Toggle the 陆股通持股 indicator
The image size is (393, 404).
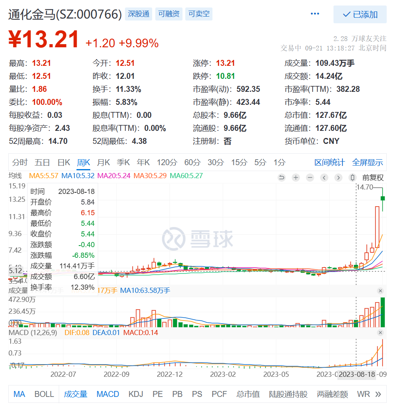pos(289,394)
